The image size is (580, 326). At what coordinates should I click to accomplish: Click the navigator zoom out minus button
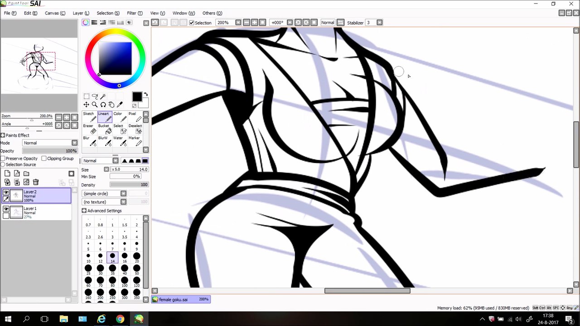click(x=58, y=118)
